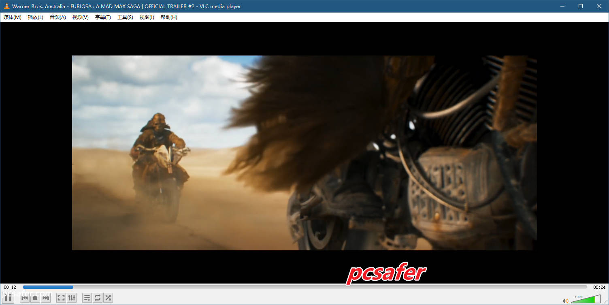Open the 播放(L) menu
The width and height of the screenshot is (609, 305).
pos(36,17)
